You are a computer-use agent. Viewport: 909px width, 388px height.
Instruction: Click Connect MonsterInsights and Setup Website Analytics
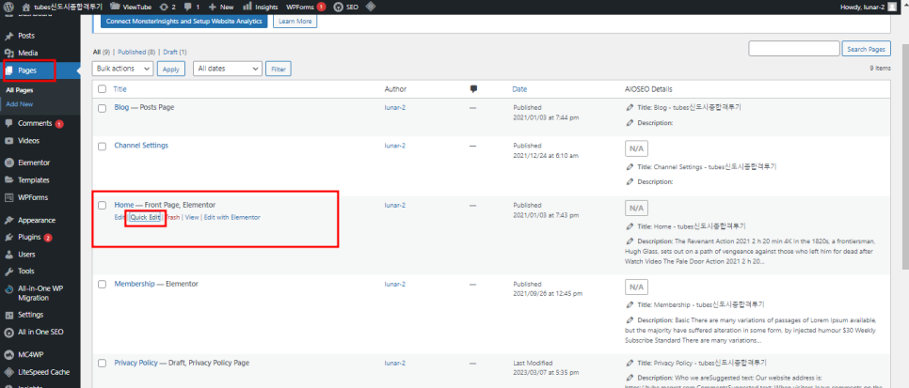click(x=183, y=22)
